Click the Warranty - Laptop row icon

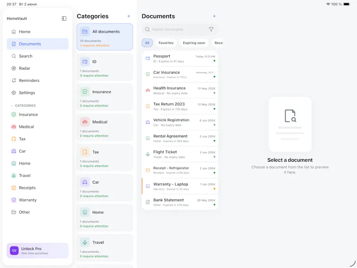[x=148, y=186]
